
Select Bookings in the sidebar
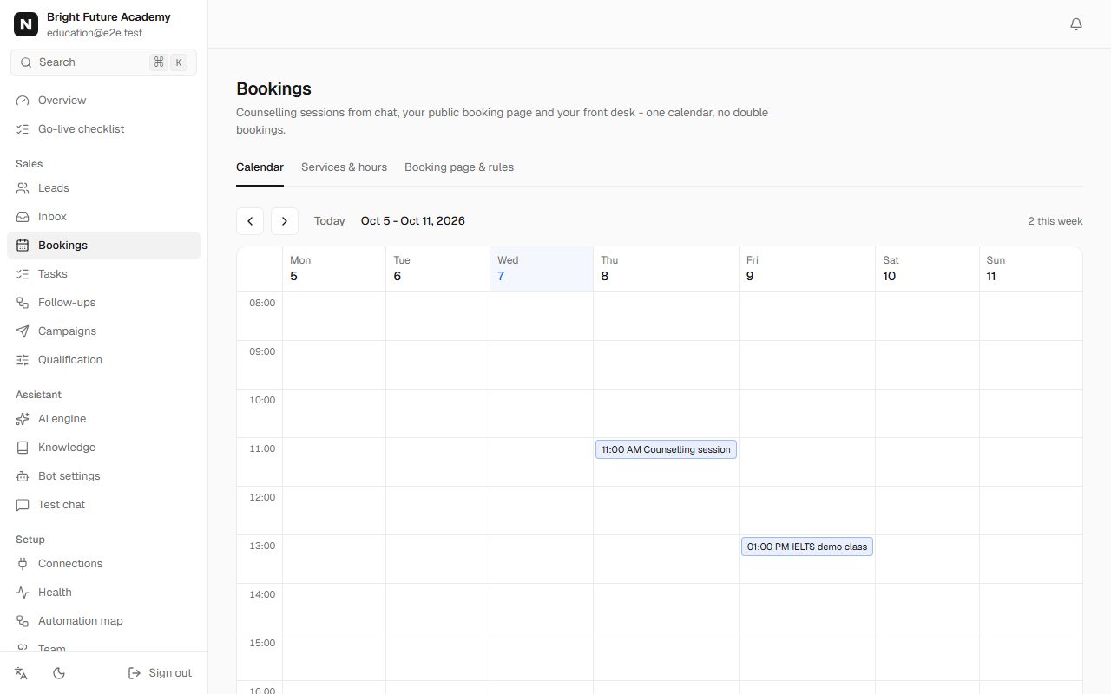pos(103,246)
